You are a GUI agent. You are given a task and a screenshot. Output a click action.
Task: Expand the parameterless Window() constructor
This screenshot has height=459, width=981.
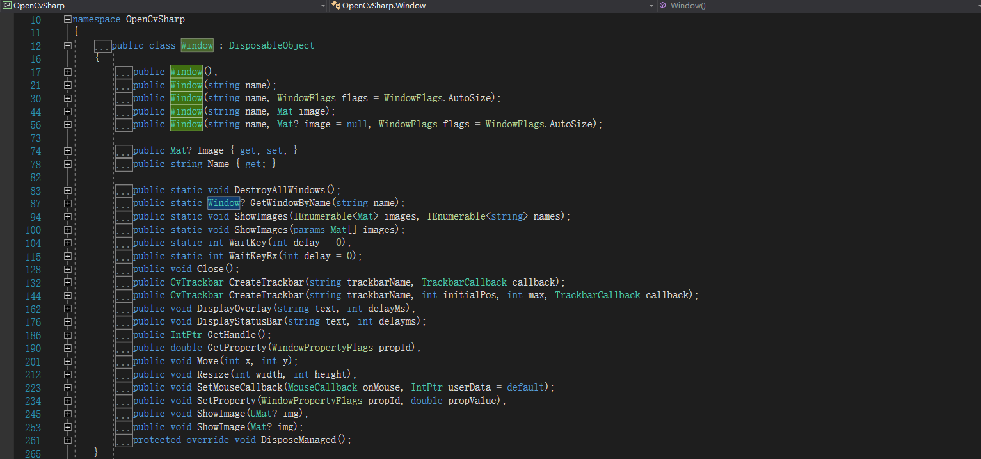click(x=68, y=72)
